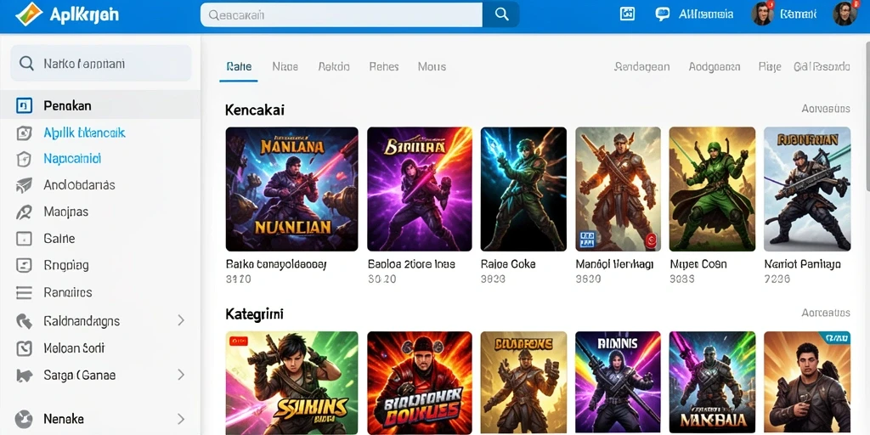Switch to the Rakdo tab
The image size is (870, 435).
(x=334, y=66)
